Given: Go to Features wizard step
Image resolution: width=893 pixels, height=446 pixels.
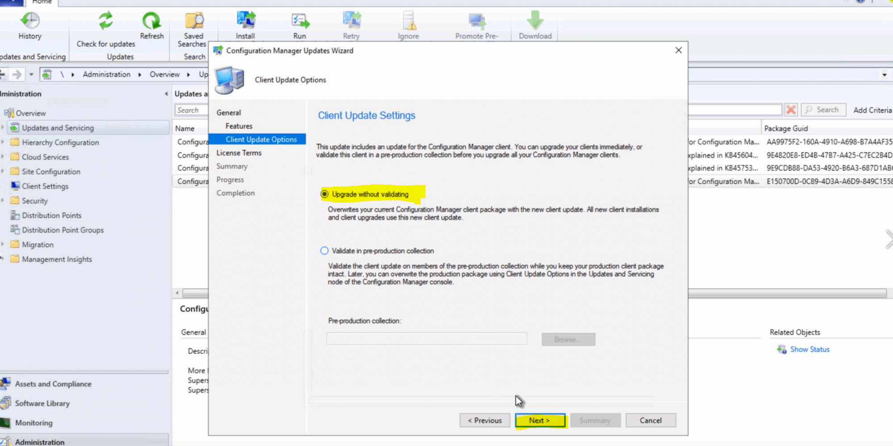Looking at the screenshot, I should click(239, 126).
